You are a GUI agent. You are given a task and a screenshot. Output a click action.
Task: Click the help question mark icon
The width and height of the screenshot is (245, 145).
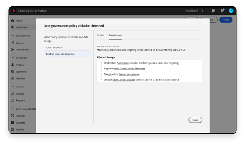point(213,11)
